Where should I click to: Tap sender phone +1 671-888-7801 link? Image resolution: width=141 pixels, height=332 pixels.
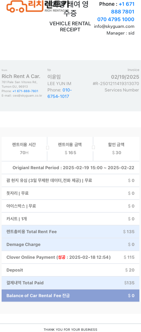click(x=25, y=91)
